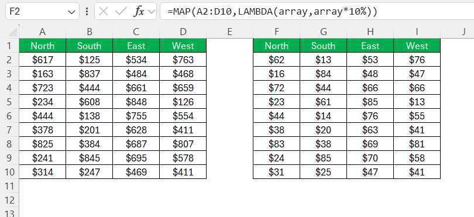Expand the Name Box dropdown arrow
This screenshot has width=474, height=217.
(x=71, y=12)
